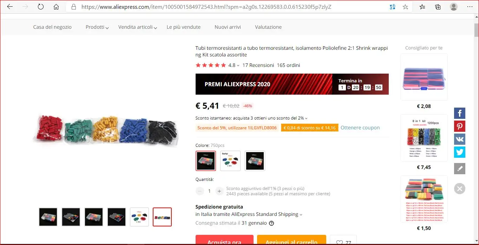Open the browser translate page icon

pyautogui.click(x=393, y=7)
